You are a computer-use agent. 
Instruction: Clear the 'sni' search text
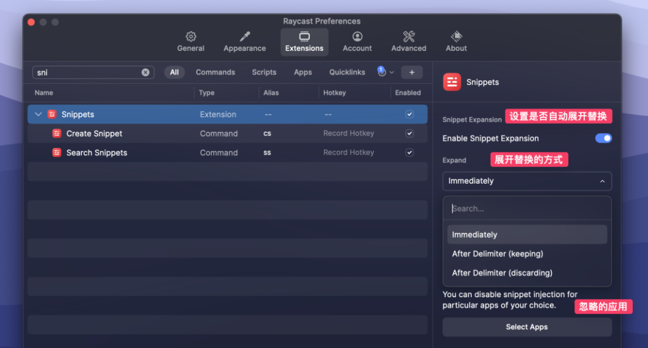145,72
